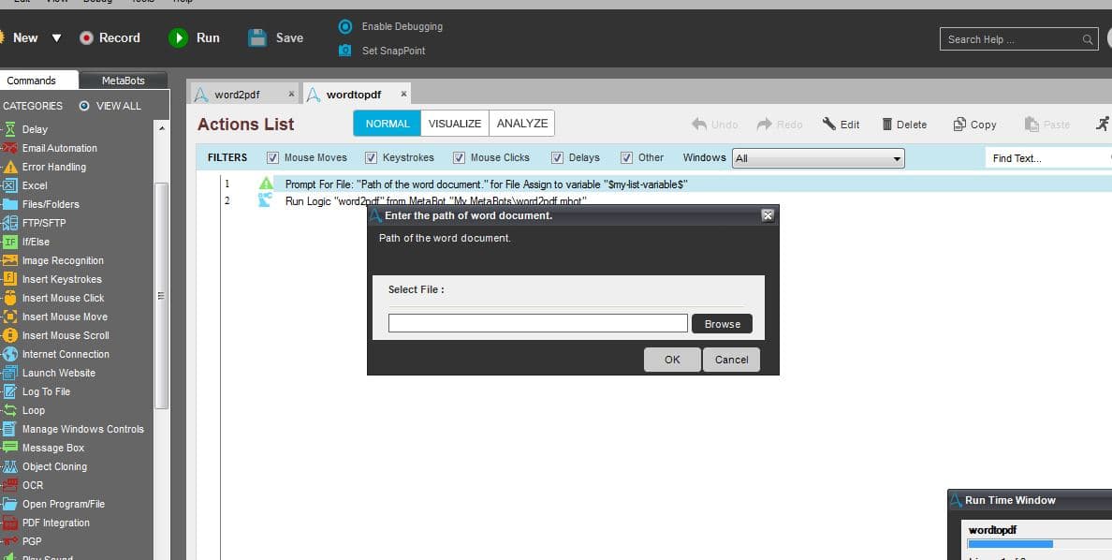The width and height of the screenshot is (1112, 560).
Task: Expand the dropdown arrow next to New
Action: (57, 38)
